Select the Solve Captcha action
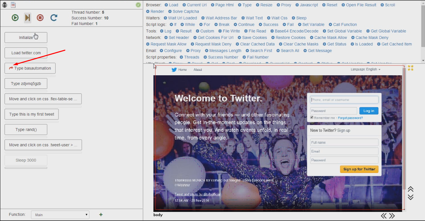This screenshot has width=425, height=221. (183, 11)
